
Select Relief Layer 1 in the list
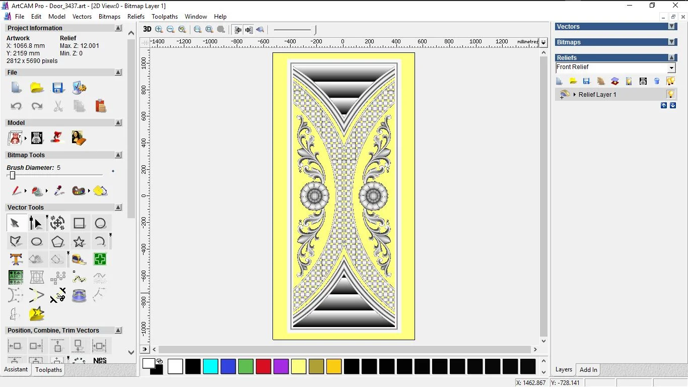coord(597,95)
